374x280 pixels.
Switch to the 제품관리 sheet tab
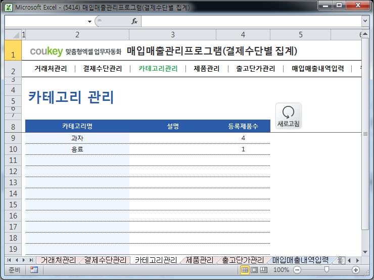coord(200,260)
